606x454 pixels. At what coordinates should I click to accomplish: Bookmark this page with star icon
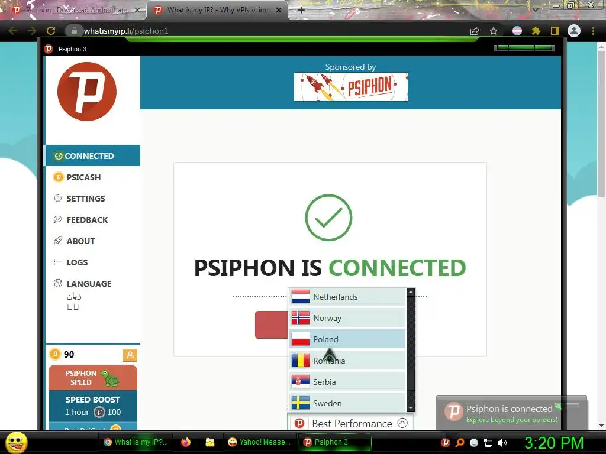494,31
